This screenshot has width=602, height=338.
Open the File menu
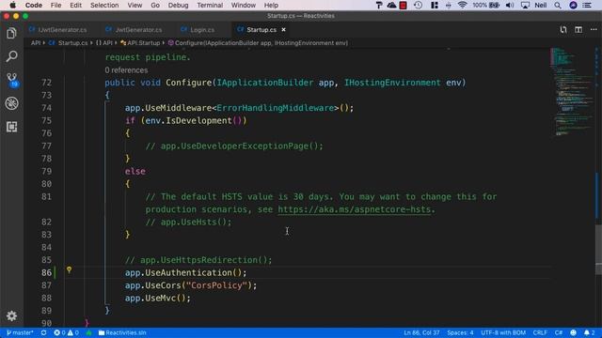(x=55, y=5)
